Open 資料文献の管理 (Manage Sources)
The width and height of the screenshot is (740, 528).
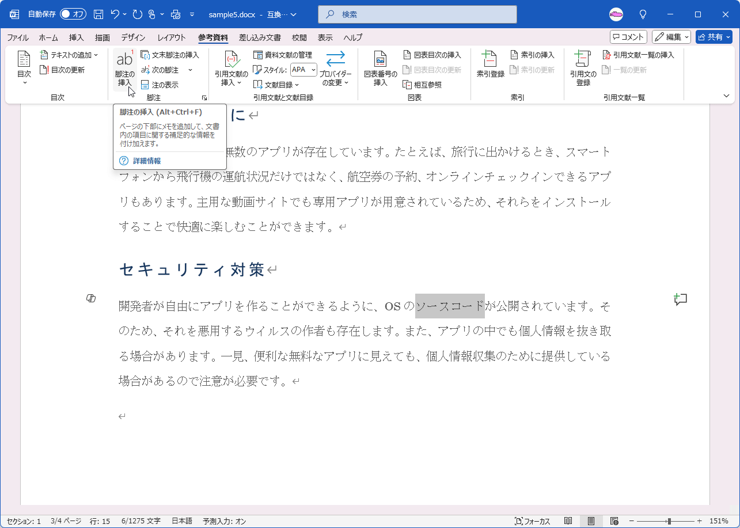click(x=282, y=55)
